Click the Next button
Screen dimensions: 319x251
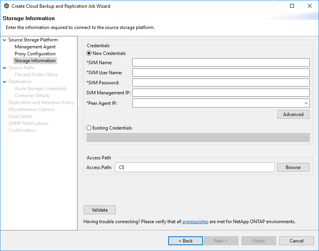(221, 241)
